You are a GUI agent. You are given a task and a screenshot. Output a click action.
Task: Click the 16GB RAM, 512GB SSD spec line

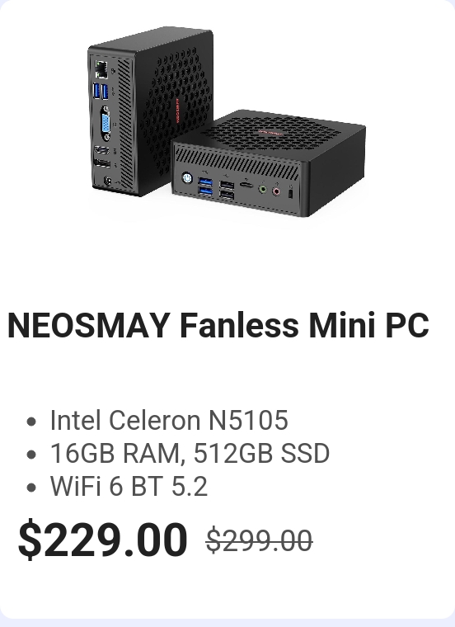coord(190,453)
